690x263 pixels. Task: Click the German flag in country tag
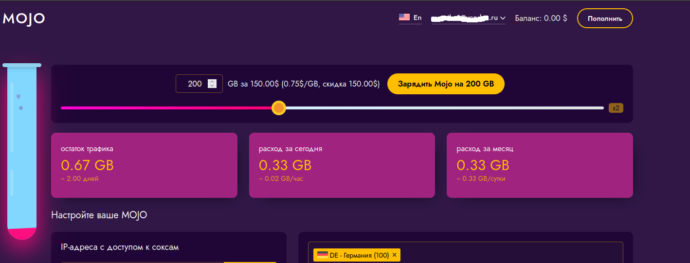[322, 255]
